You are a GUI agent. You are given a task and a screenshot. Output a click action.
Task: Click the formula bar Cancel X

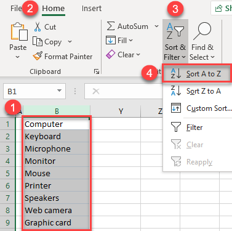point(96,91)
